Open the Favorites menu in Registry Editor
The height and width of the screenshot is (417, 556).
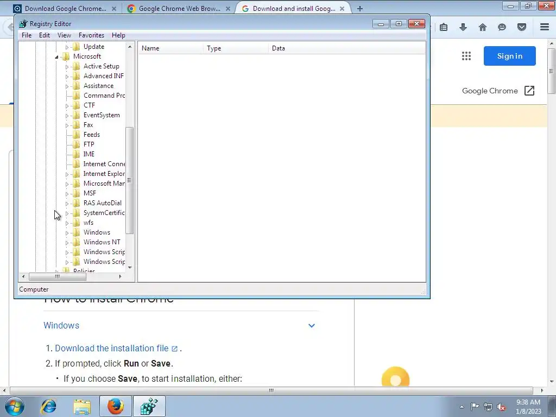(91, 35)
